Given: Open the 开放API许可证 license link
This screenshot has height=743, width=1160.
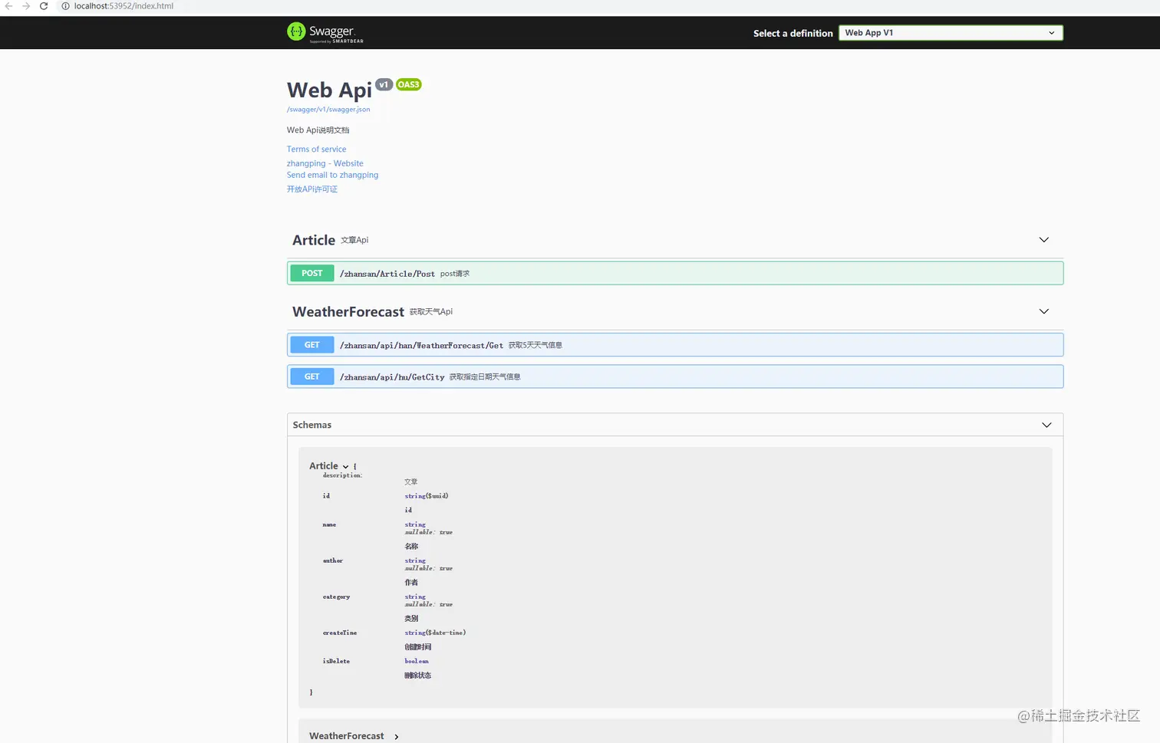Looking at the screenshot, I should coord(312,189).
